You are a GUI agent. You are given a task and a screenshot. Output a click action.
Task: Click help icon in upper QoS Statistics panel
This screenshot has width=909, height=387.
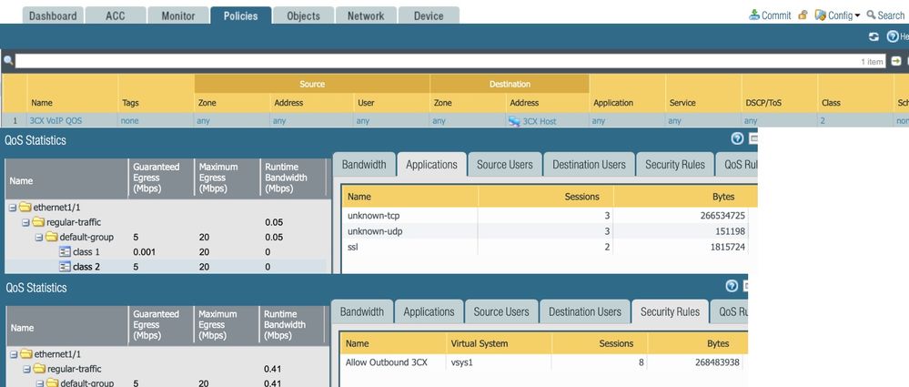coord(737,138)
